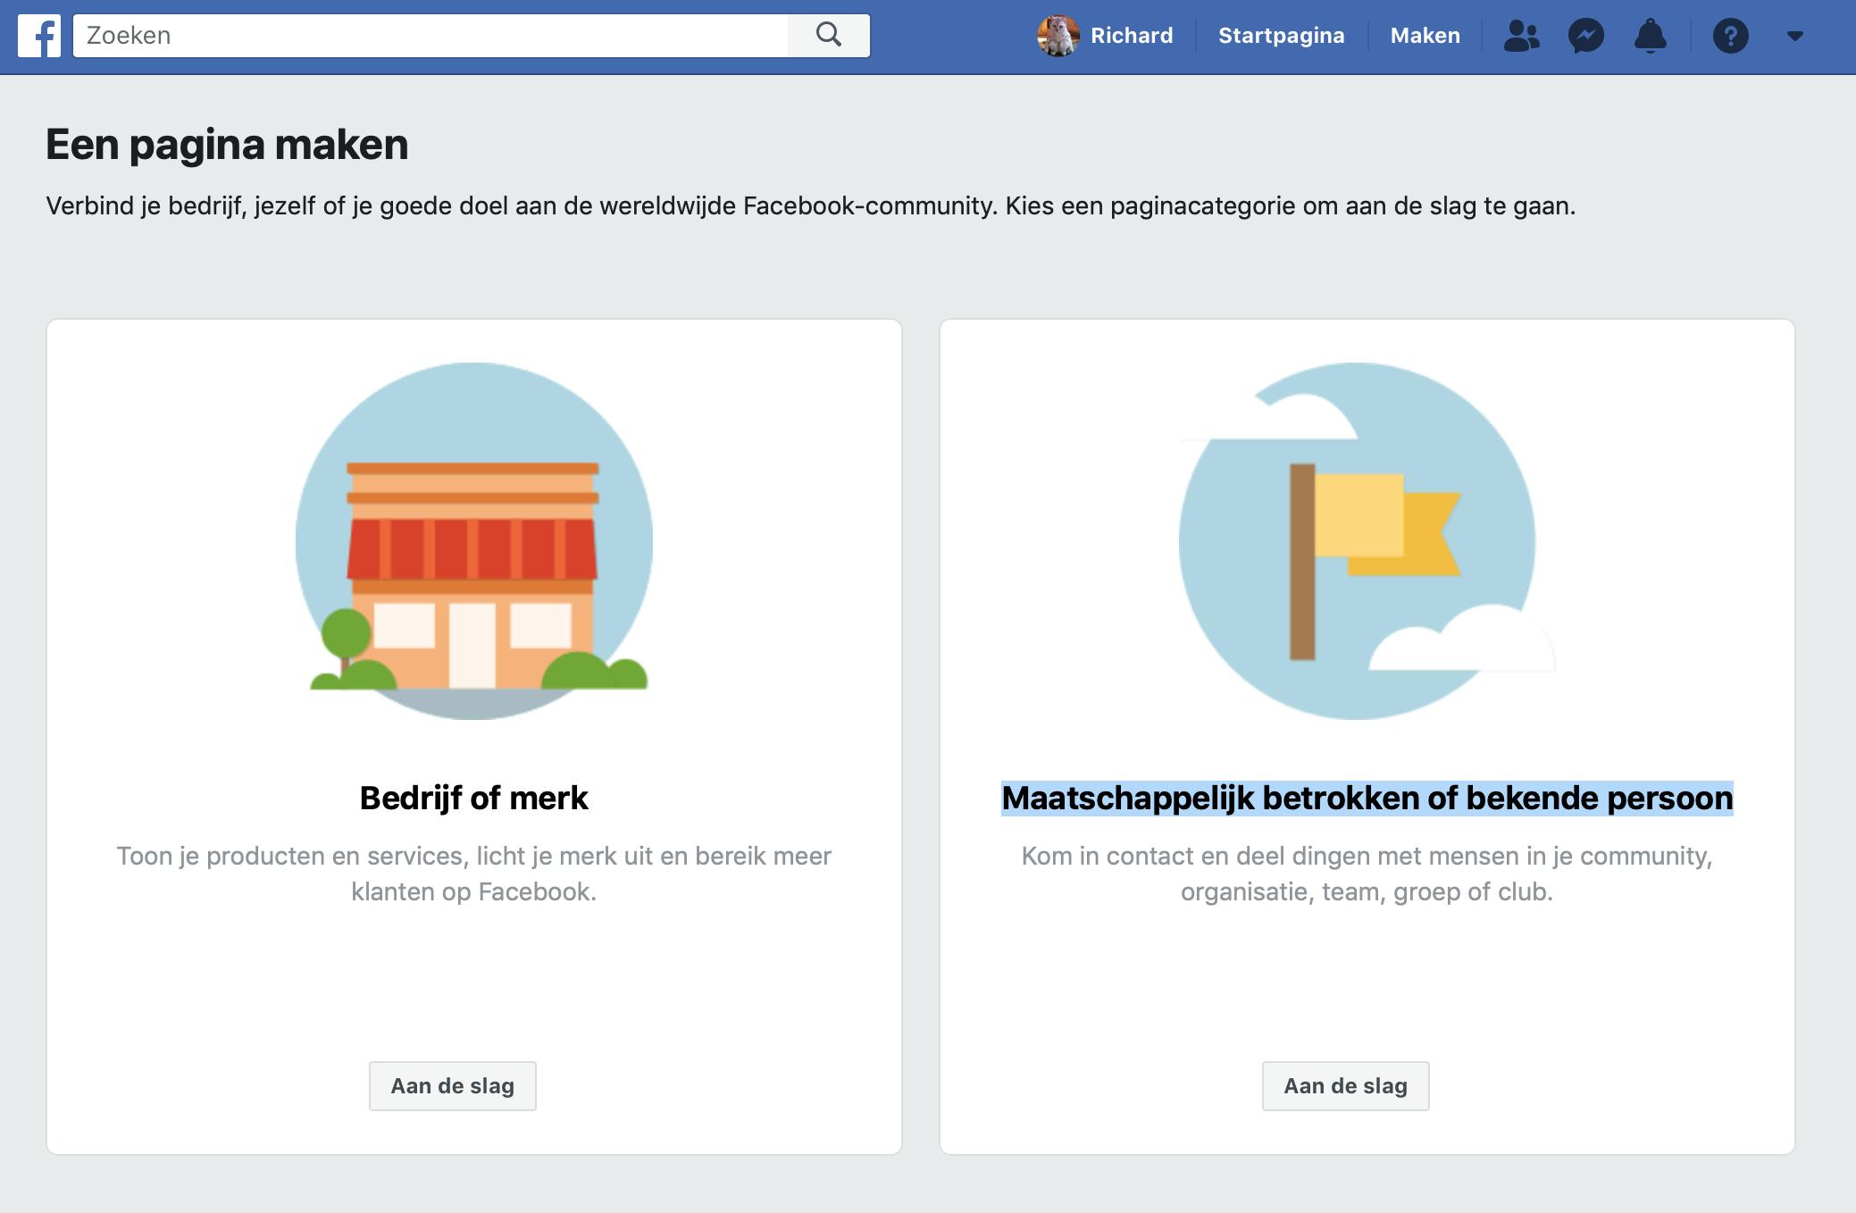Click the search magnifying glass button
This screenshot has width=1856, height=1213.
828,36
